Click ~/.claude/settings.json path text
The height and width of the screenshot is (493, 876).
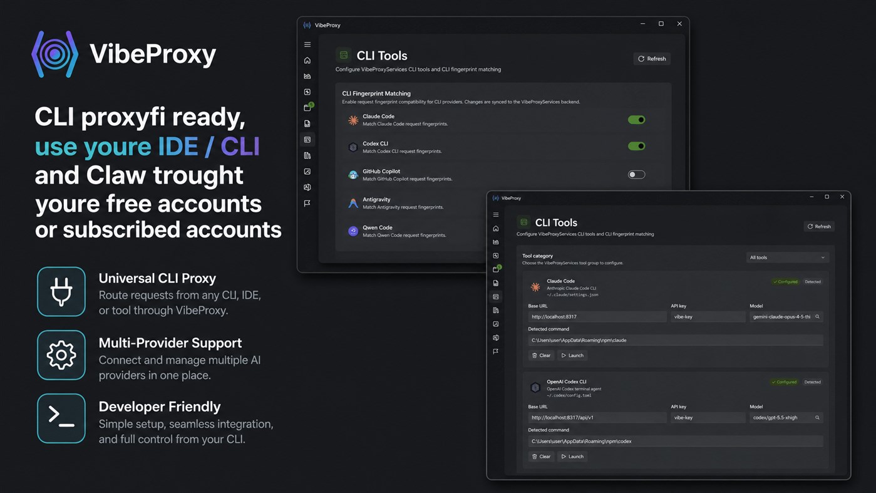click(x=572, y=295)
